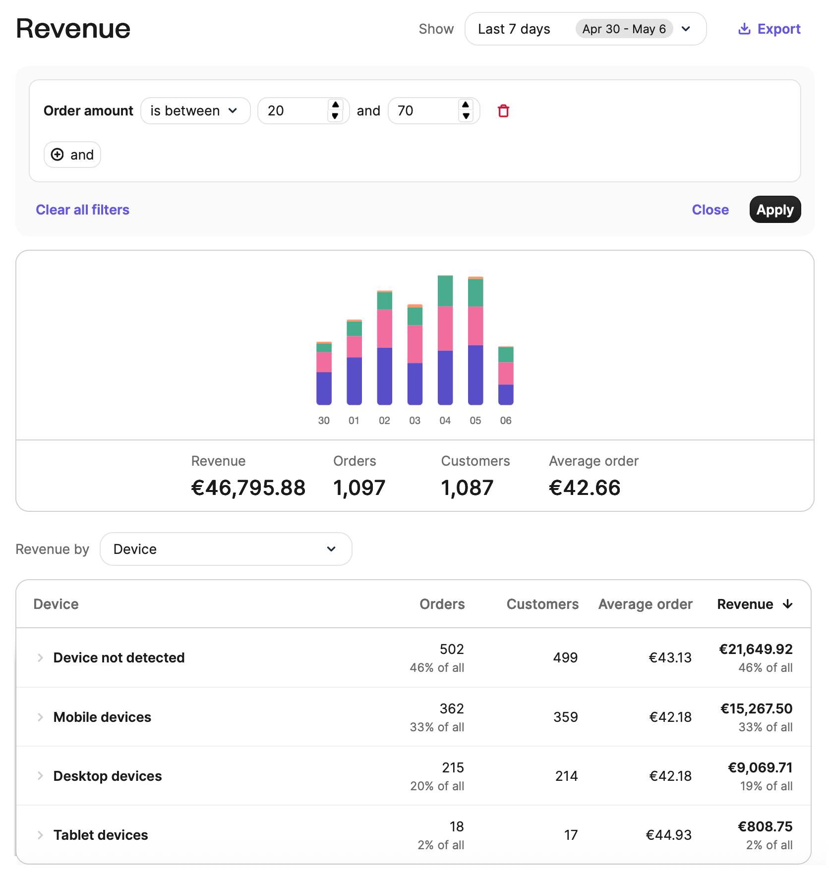829x872 pixels.
Task: Open the 'Revenue by Device' dropdown
Action: 226,549
